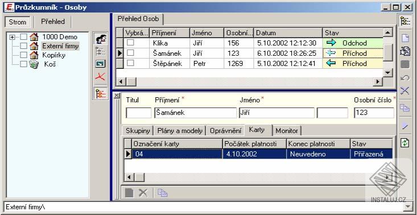Click the Klika surname cell
The image size is (417, 215).
coord(170,43)
